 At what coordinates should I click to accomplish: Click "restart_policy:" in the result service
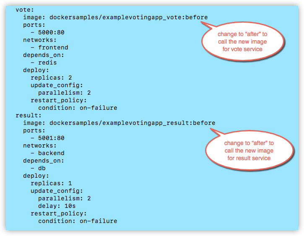point(59,213)
